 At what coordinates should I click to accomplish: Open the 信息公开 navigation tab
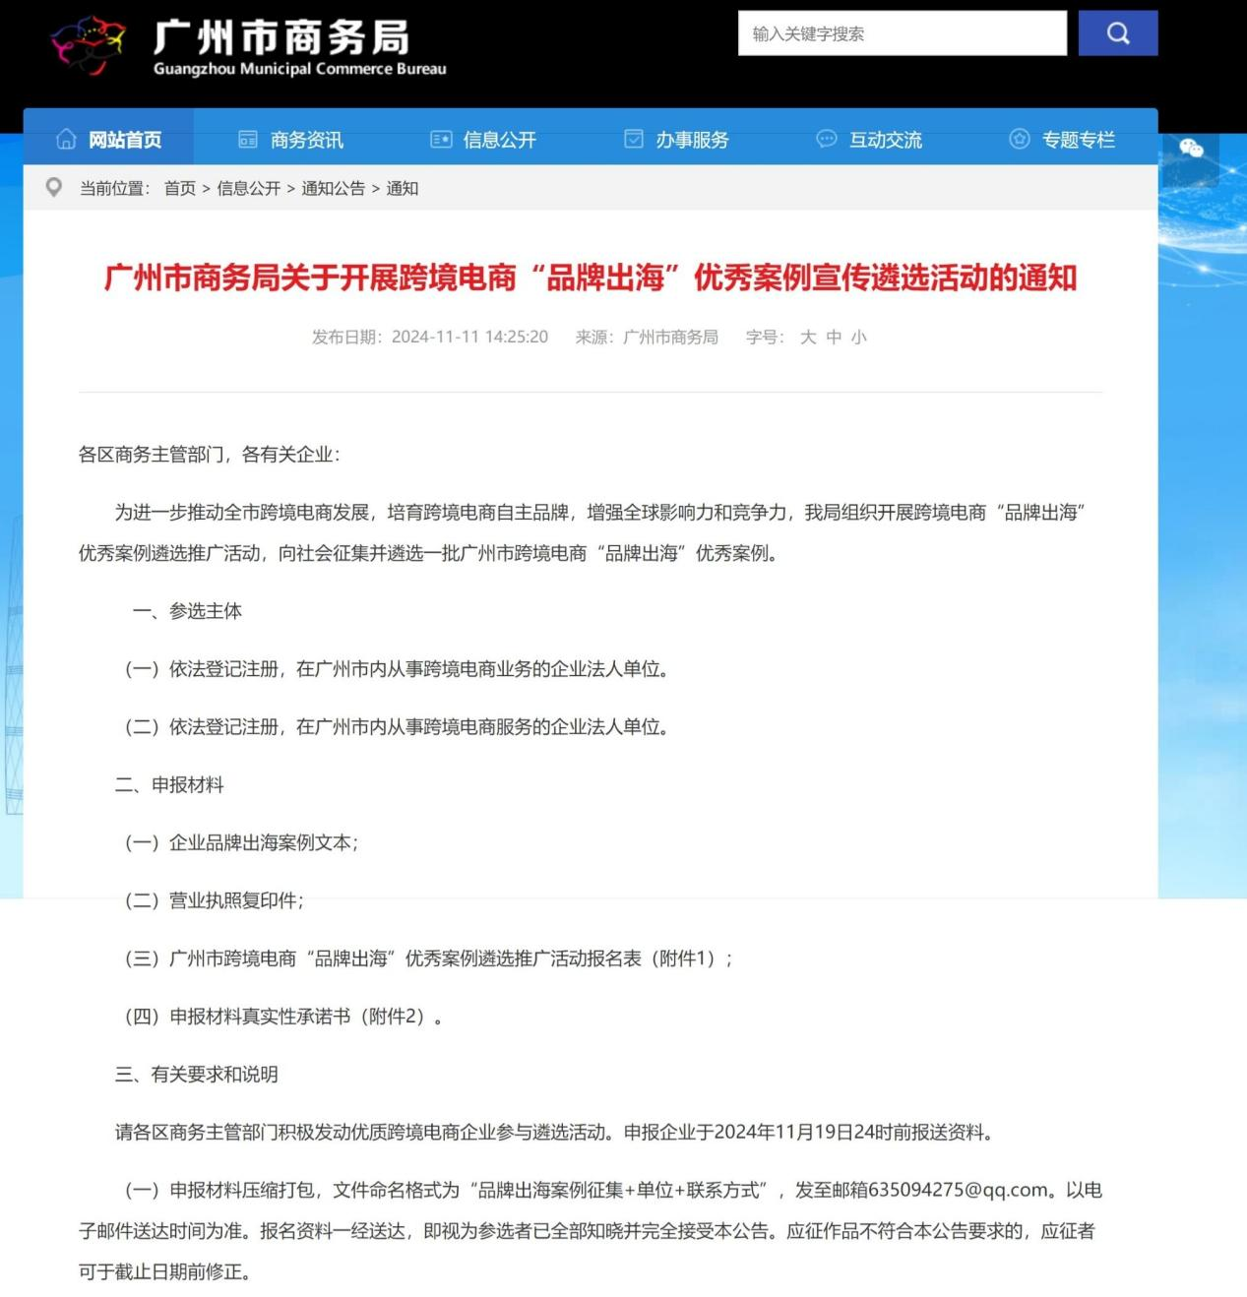[x=483, y=140]
